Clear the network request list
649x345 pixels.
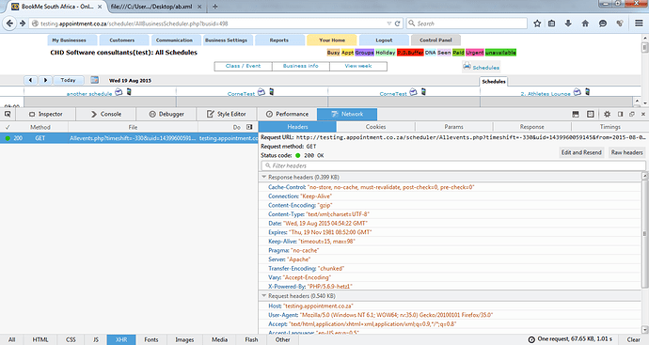coord(633,339)
